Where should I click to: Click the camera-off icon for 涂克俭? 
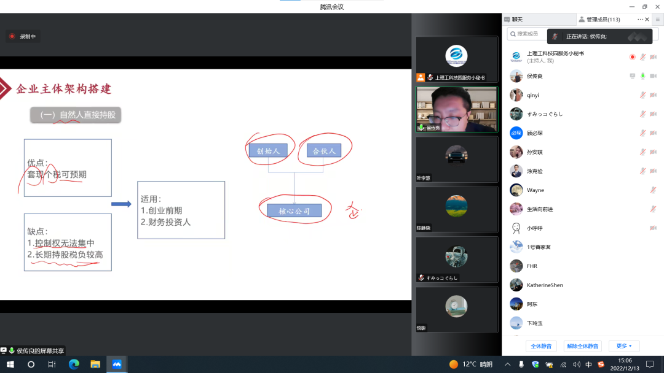pos(654,171)
